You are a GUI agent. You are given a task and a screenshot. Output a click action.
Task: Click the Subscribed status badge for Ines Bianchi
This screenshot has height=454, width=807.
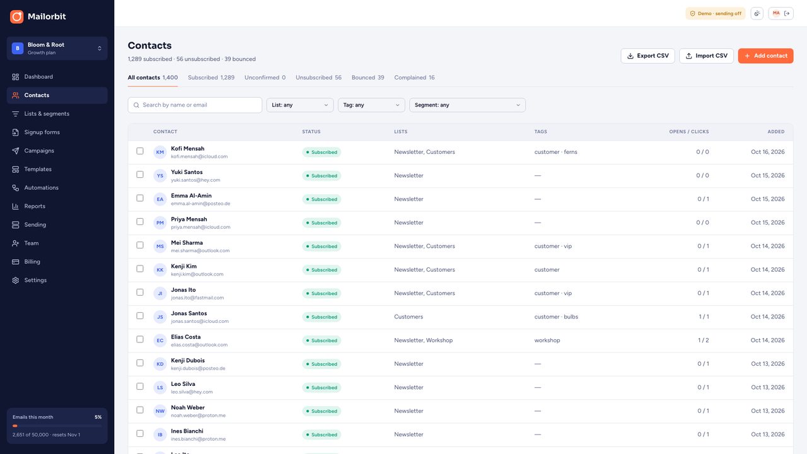[x=322, y=434]
